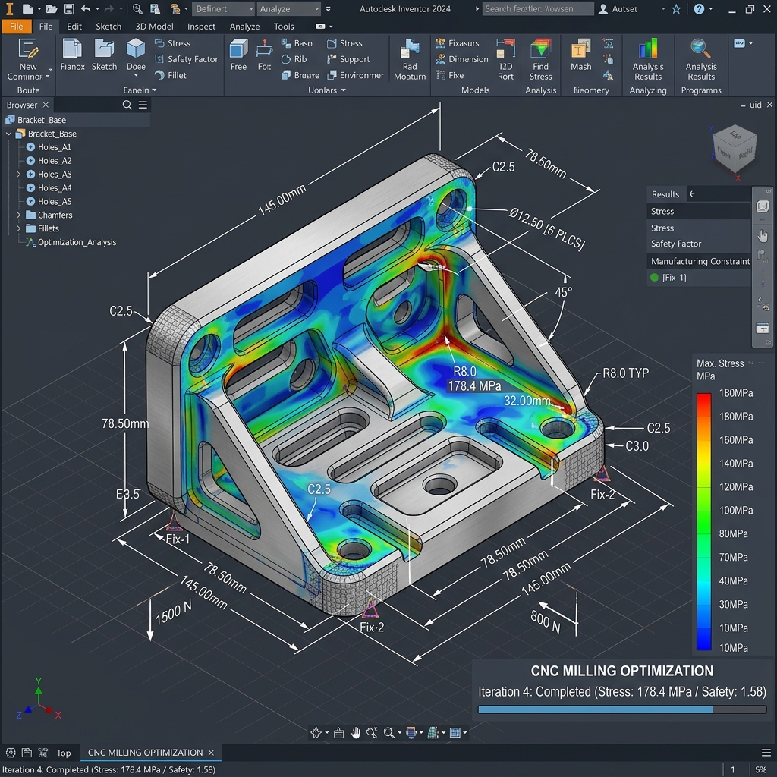This screenshot has height=777, width=777.
Task: Select Holes_A5 tree item
Action: tap(55, 202)
